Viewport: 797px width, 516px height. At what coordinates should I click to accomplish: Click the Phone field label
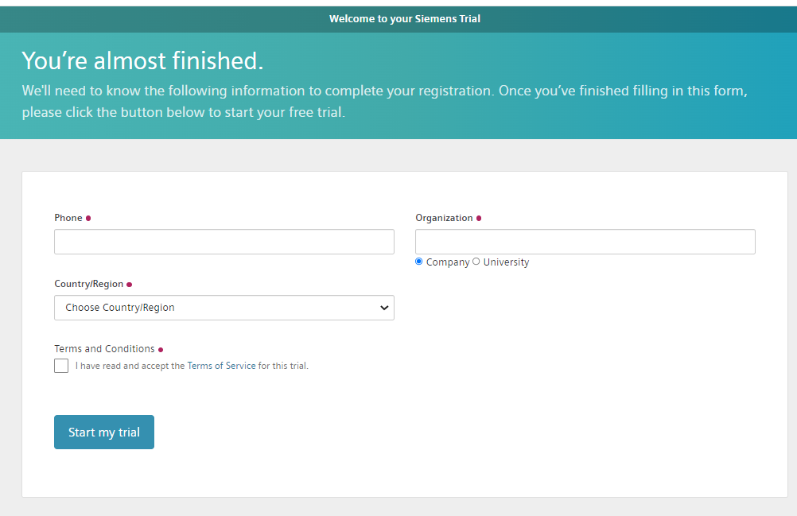(68, 218)
